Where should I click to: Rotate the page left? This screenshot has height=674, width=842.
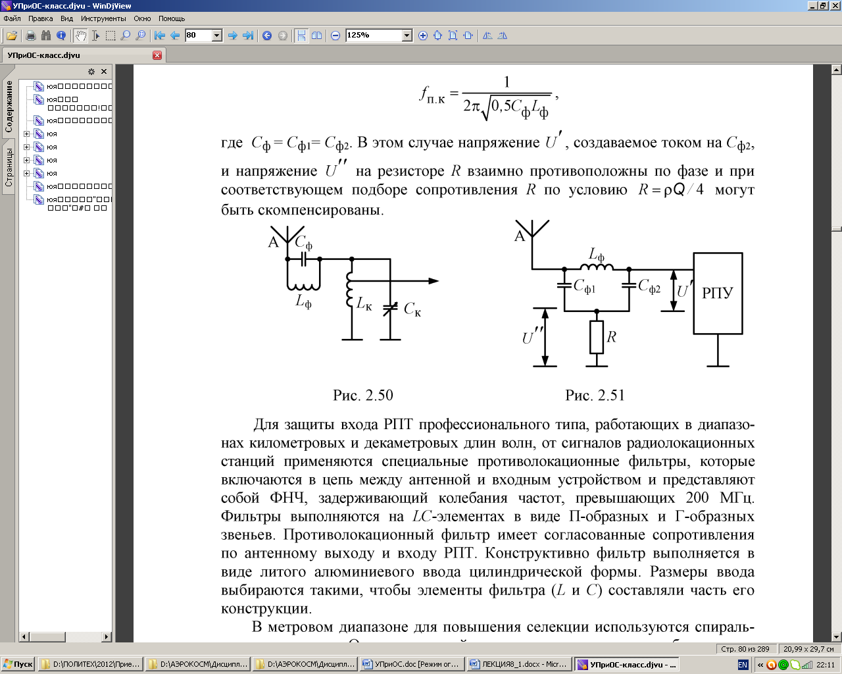coord(487,36)
